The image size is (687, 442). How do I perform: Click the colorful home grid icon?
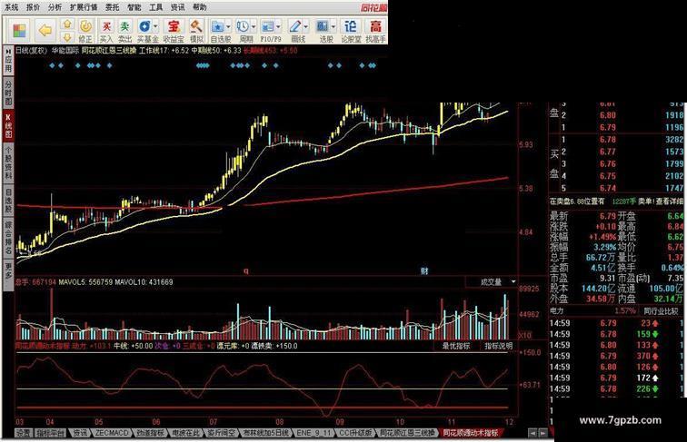click(20, 31)
